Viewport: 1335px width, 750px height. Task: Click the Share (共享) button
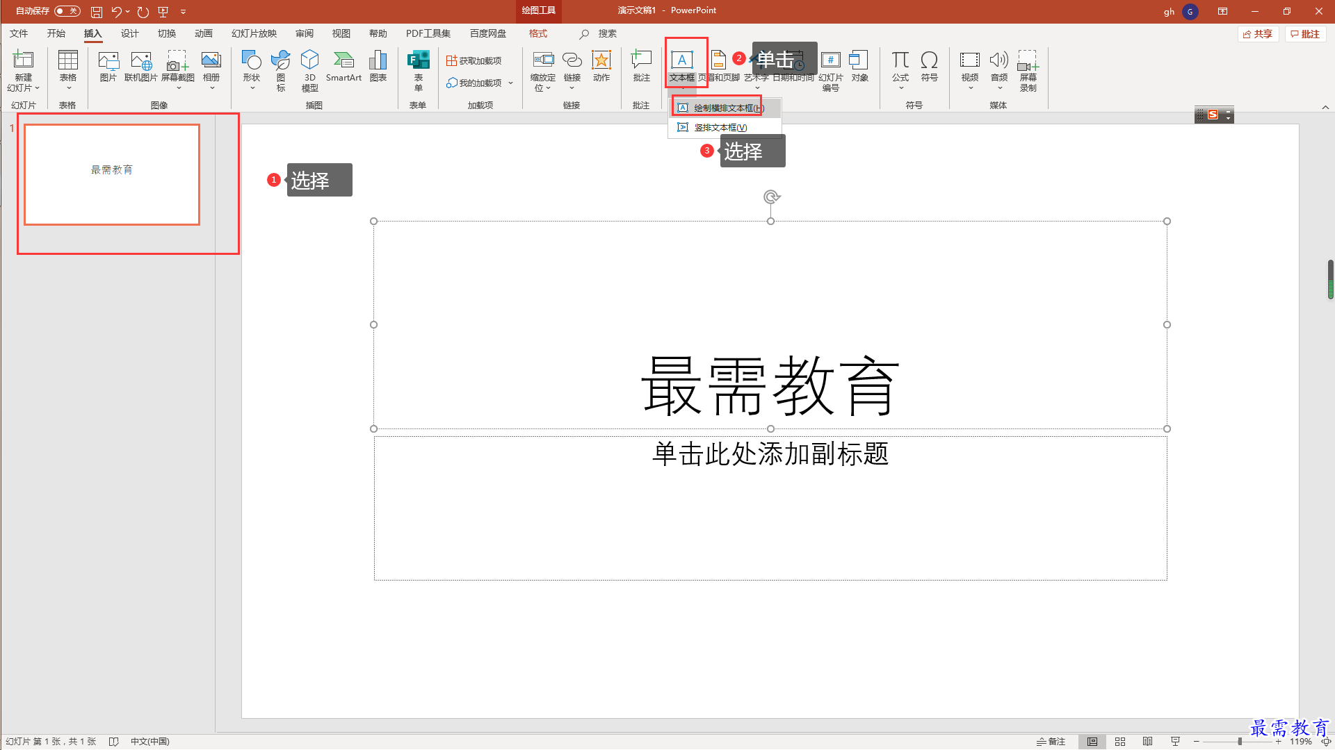(x=1258, y=34)
